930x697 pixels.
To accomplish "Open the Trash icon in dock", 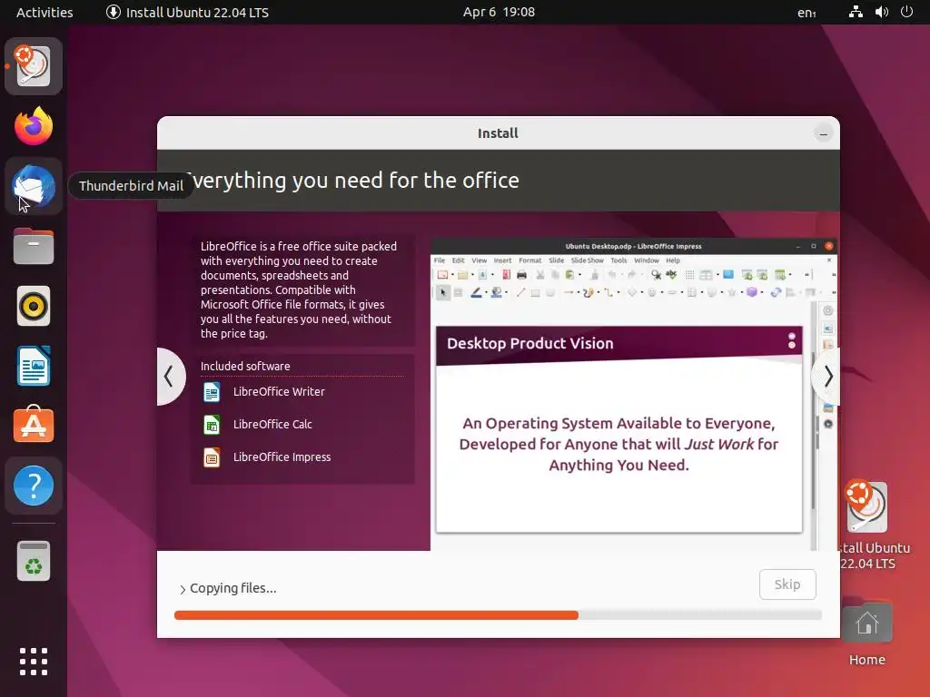I will [x=34, y=561].
